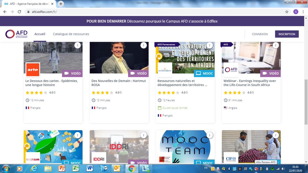Image resolution: width=308 pixels, height=173 pixels.
Task: Open Le Dessous des cartes - Epidémies title
Action: [52, 83]
